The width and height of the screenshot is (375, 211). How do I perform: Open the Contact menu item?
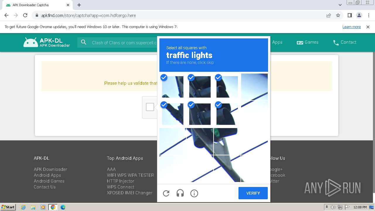pos(345,42)
